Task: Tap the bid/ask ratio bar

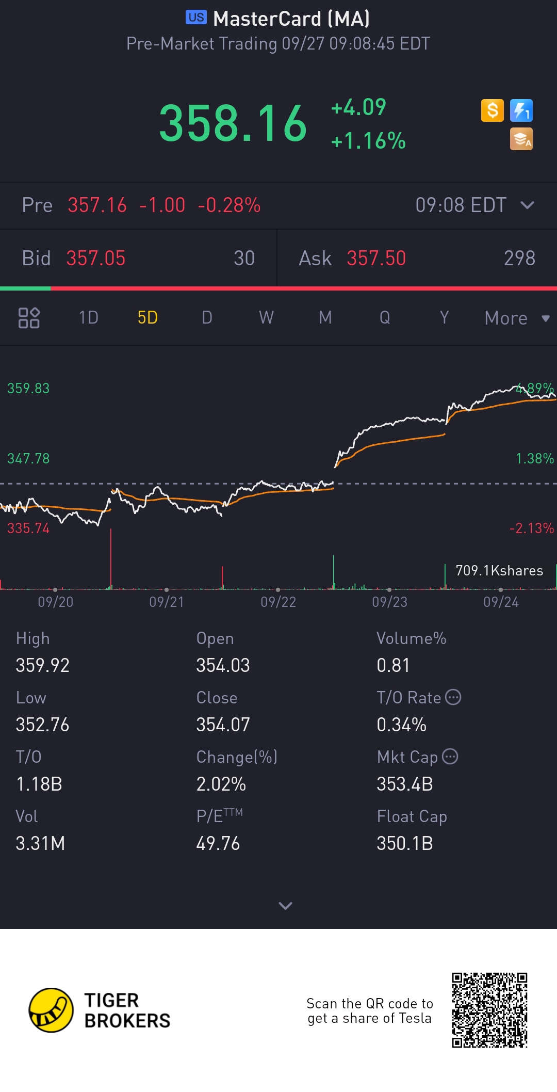Action: (278, 288)
